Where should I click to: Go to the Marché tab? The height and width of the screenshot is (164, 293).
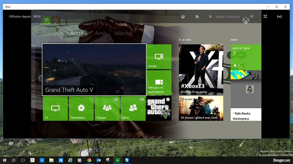click(123, 33)
